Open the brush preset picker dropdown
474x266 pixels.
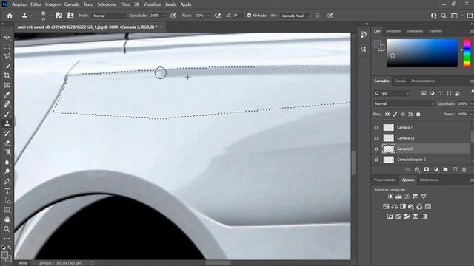point(50,16)
